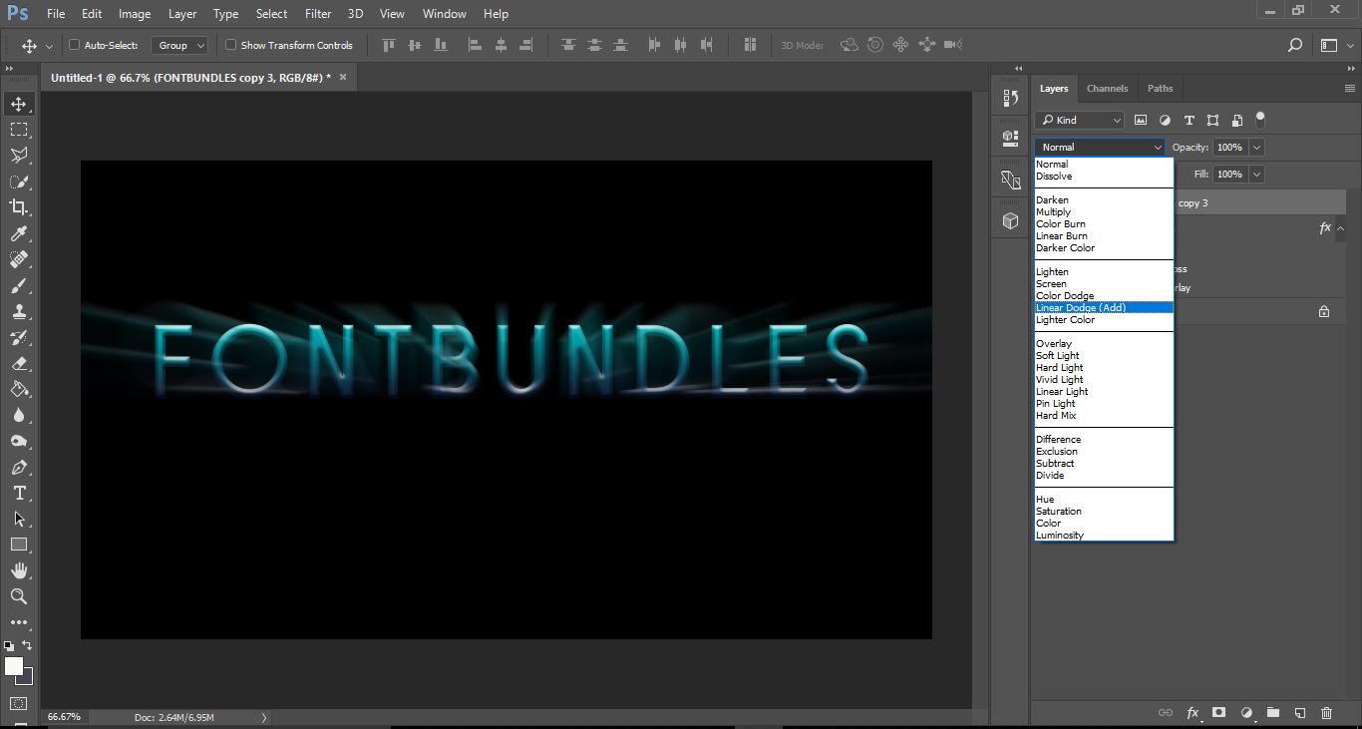Open the Edit Toolbar three-dots button
The width and height of the screenshot is (1362, 729).
19,622
